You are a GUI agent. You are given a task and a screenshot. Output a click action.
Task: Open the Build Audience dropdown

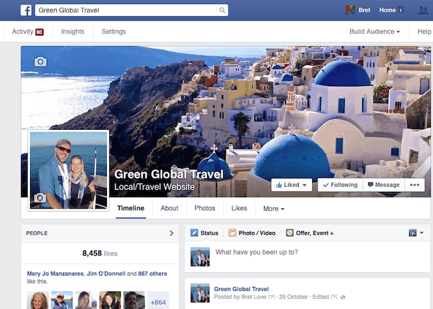[374, 31]
